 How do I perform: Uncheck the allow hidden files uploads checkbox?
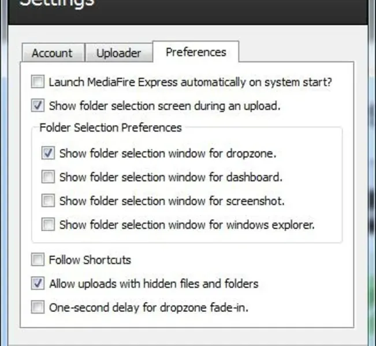pyautogui.click(x=38, y=283)
